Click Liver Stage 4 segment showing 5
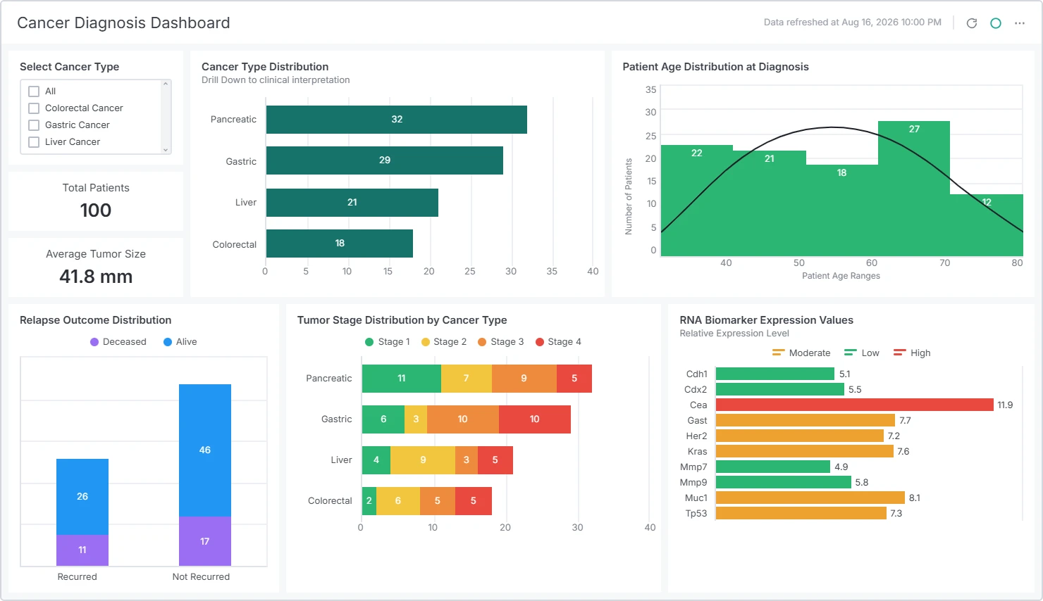 point(495,460)
